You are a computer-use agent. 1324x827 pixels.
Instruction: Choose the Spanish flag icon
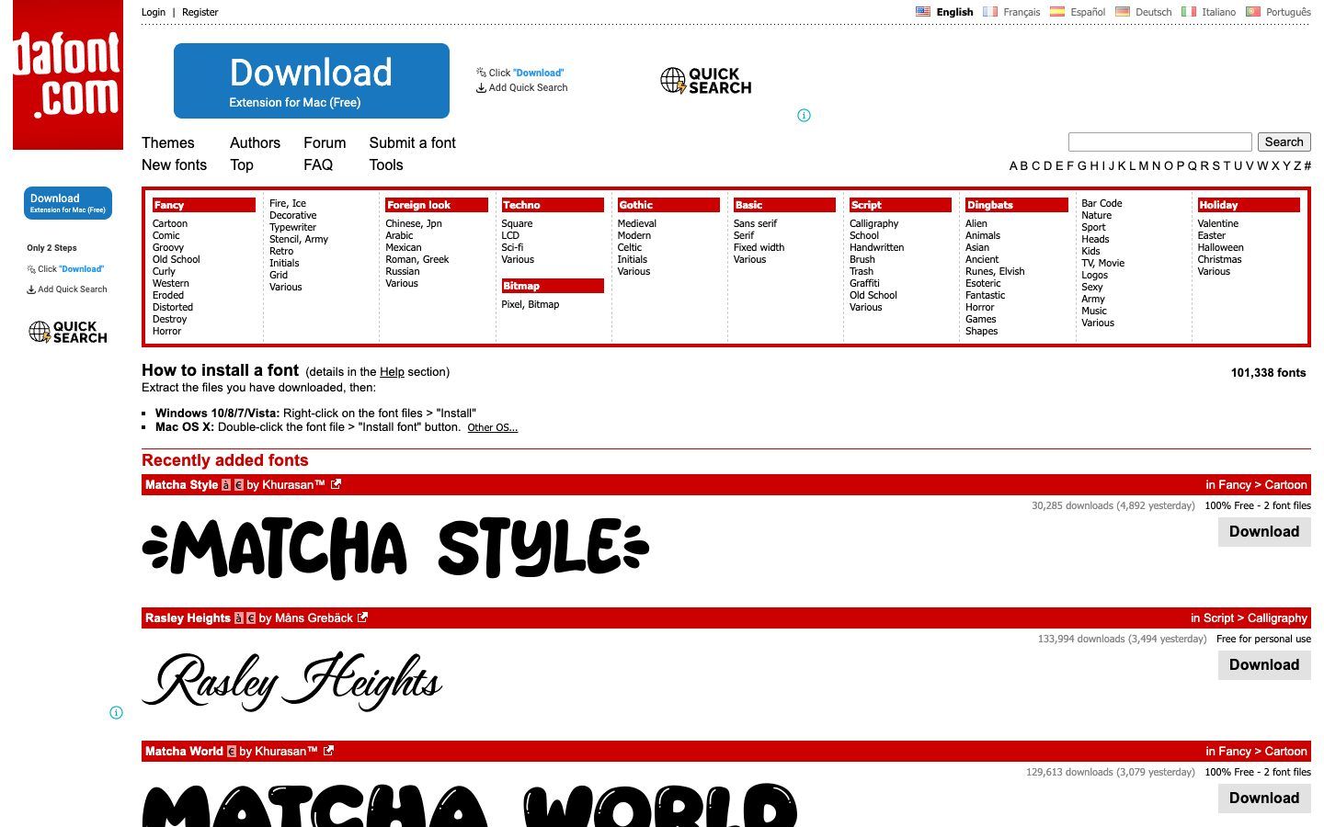tap(1057, 12)
